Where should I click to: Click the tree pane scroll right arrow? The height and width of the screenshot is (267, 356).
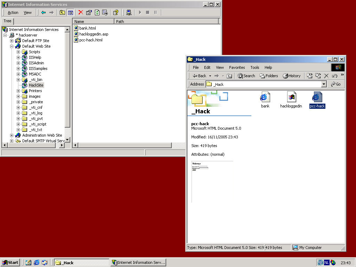tap(62, 145)
